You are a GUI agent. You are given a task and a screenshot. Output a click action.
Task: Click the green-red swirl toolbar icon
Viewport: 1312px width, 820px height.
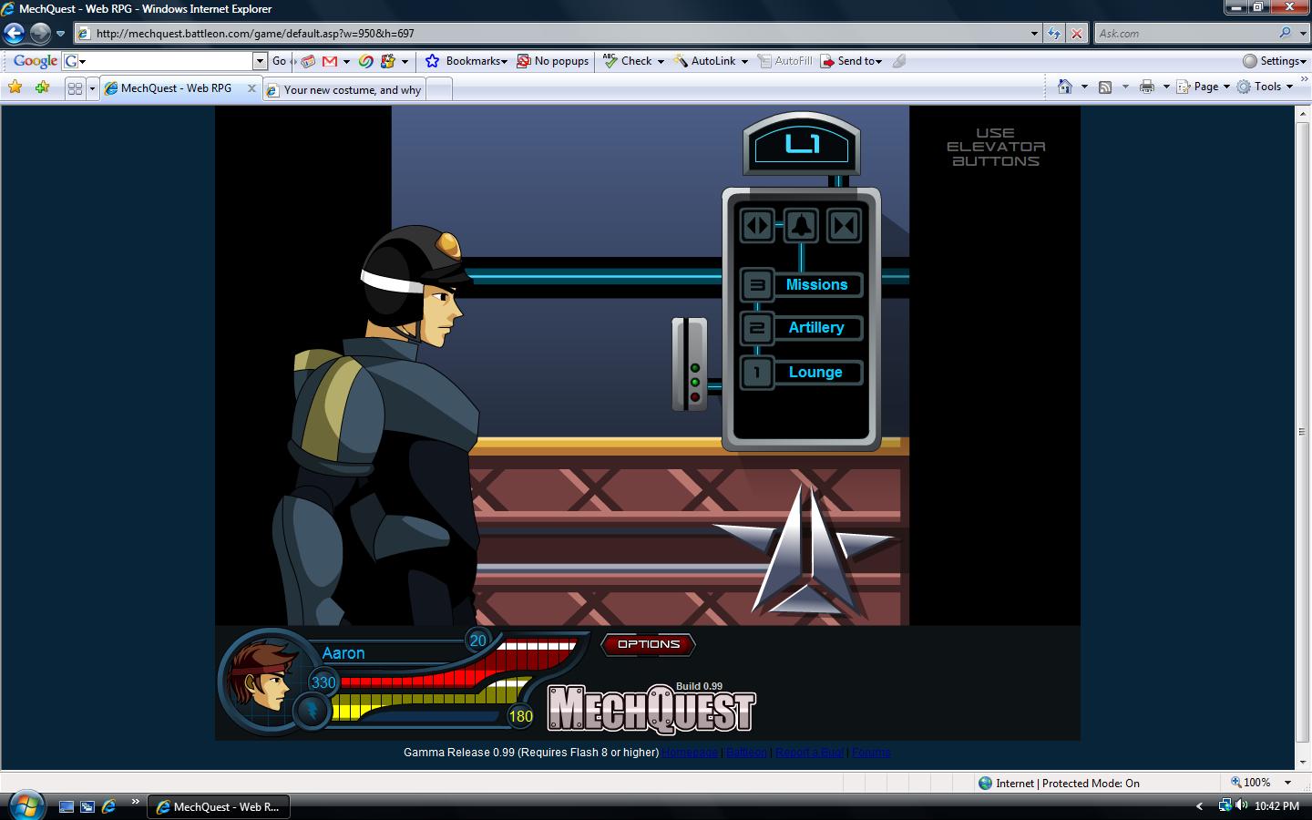(365, 61)
